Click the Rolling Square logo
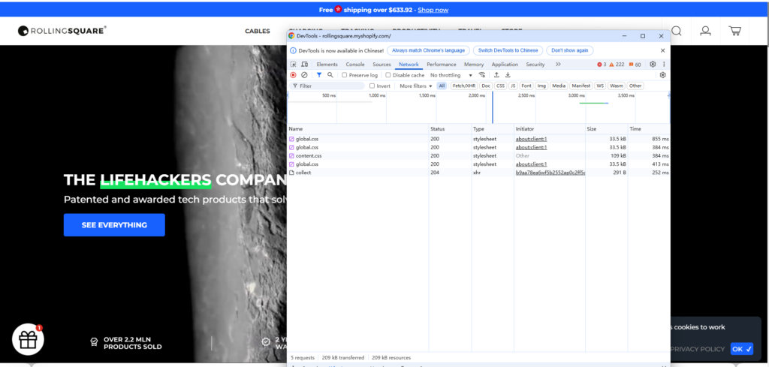The width and height of the screenshot is (769, 367). pos(62,31)
